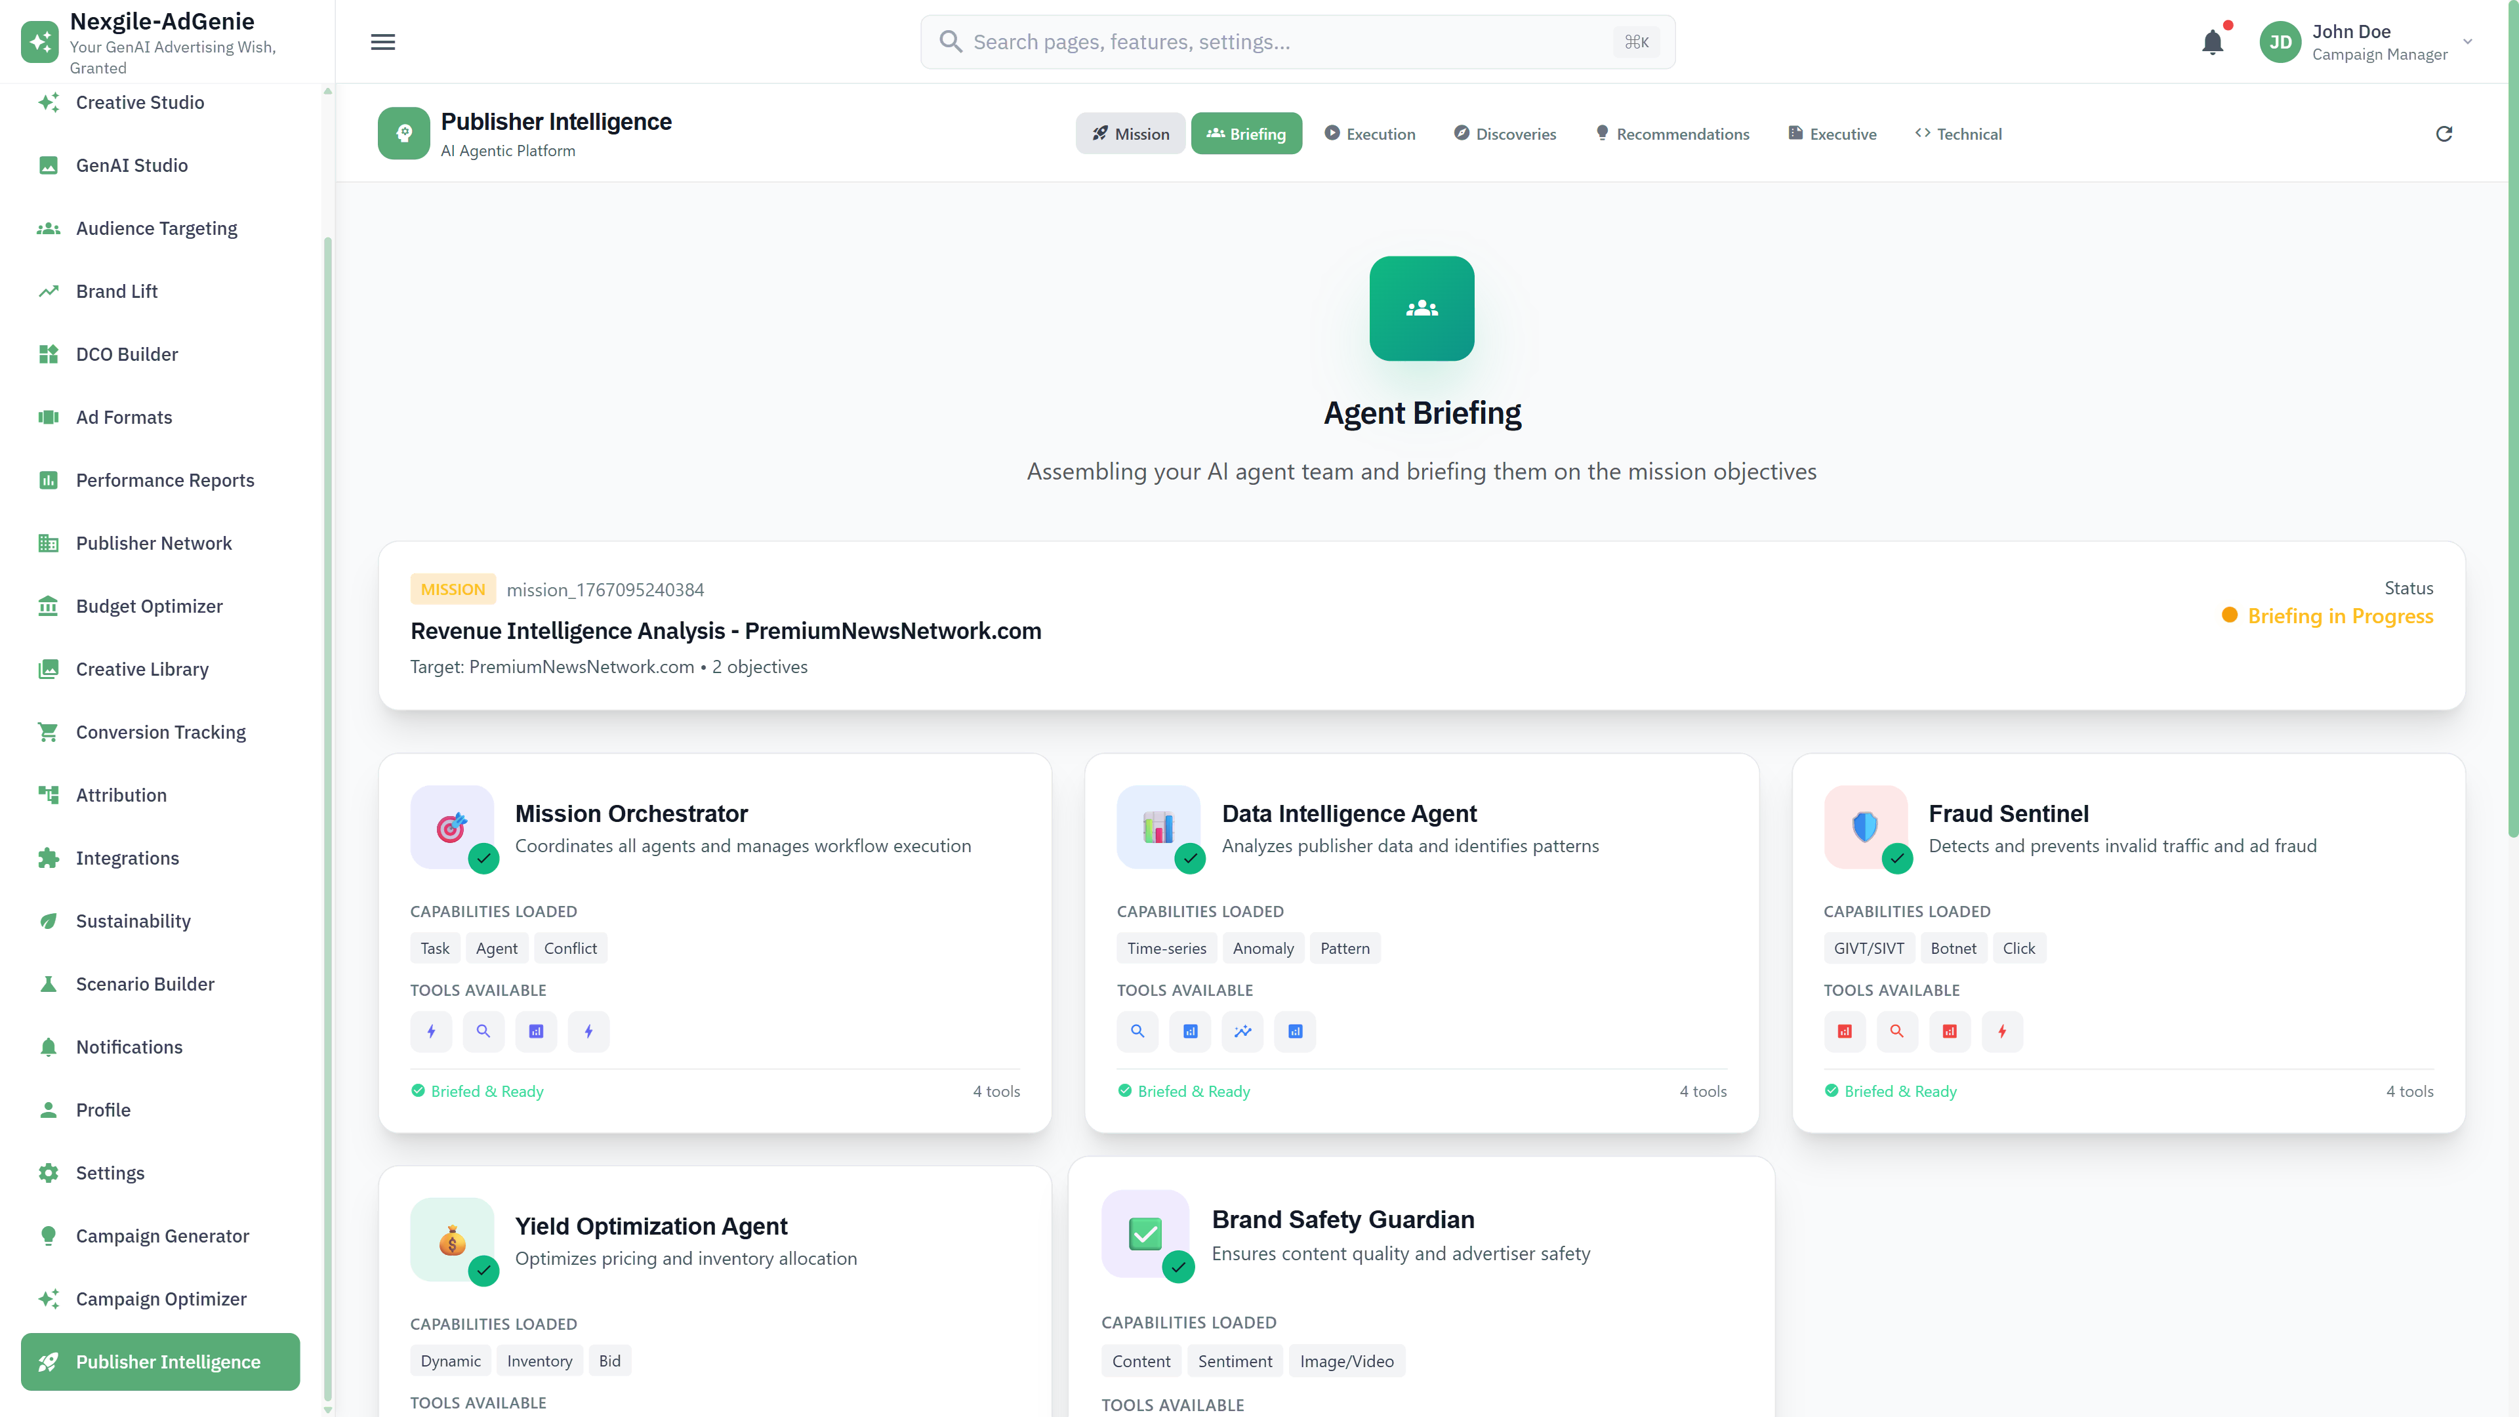Click the trend chart tool on Data Intelligence Agent
The width and height of the screenshot is (2519, 1417).
1243,1032
